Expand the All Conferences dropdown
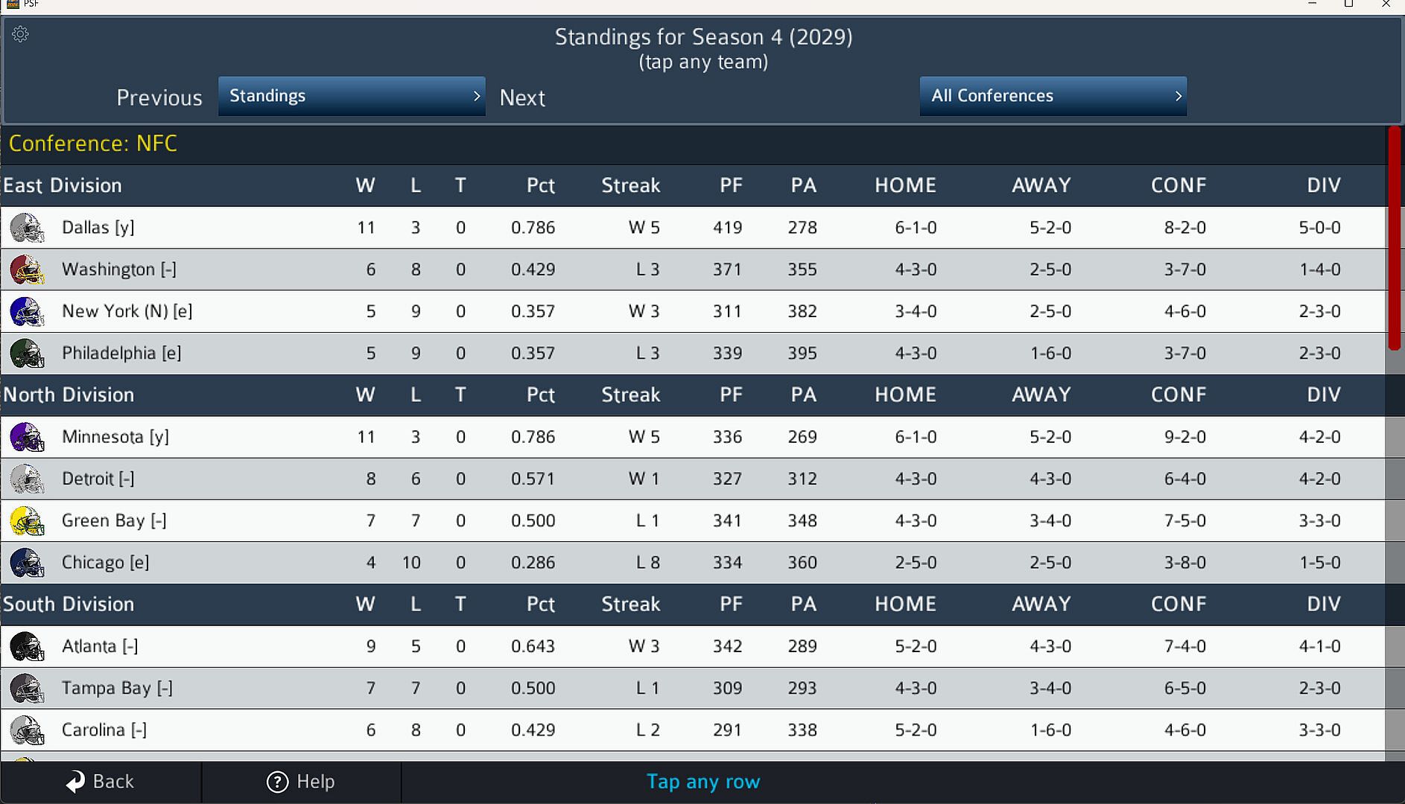The width and height of the screenshot is (1405, 804). pos(1053,96)
